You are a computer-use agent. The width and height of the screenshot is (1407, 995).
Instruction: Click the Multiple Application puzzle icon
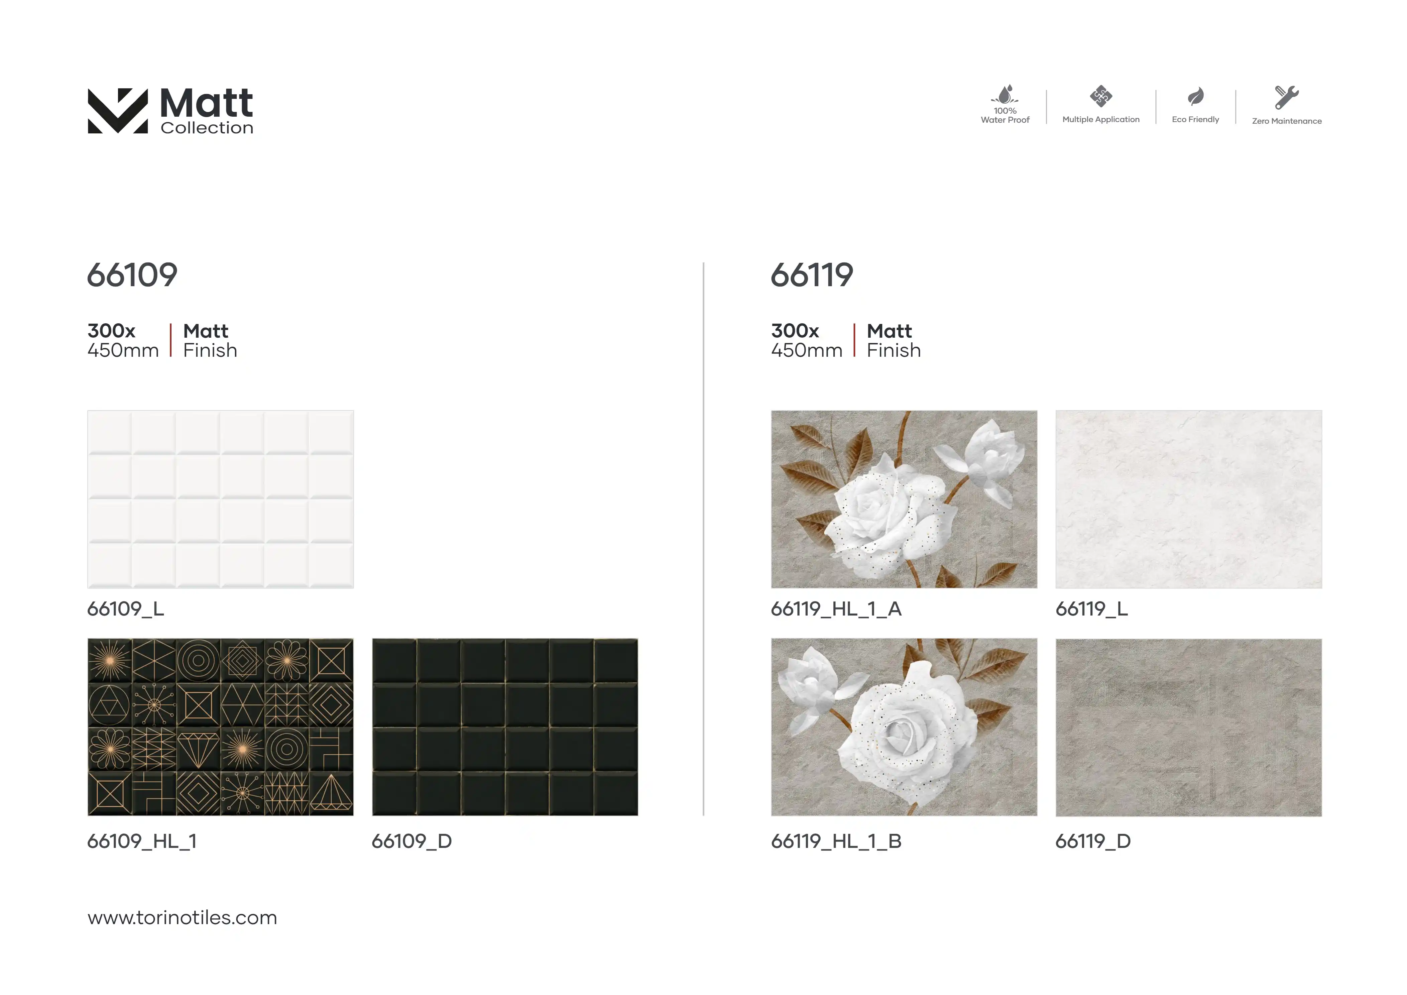click(x=1100, y=96)
